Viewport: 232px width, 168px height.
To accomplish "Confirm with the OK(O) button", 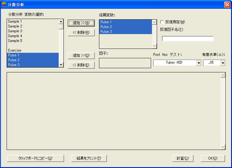I will pyautogui.click(x=213, y=158).
